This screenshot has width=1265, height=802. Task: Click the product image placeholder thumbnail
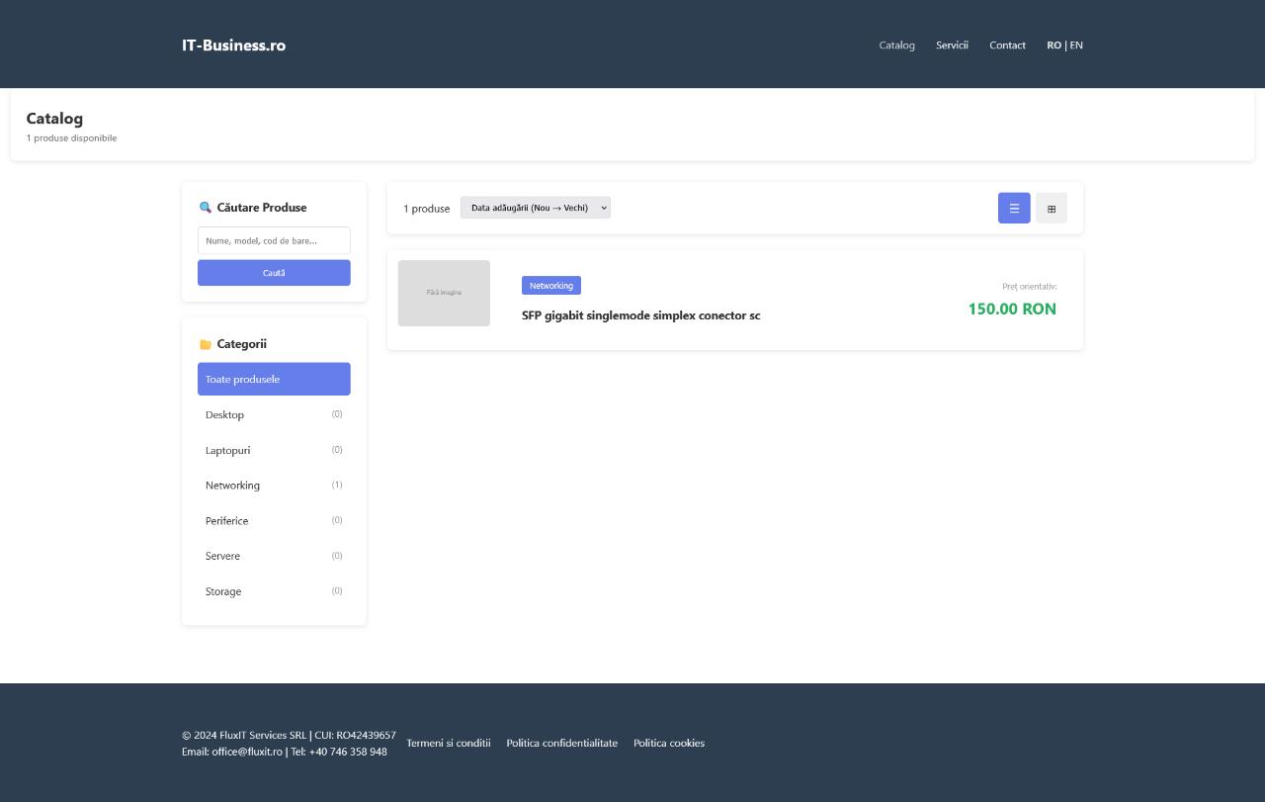[x=444, y=293]
